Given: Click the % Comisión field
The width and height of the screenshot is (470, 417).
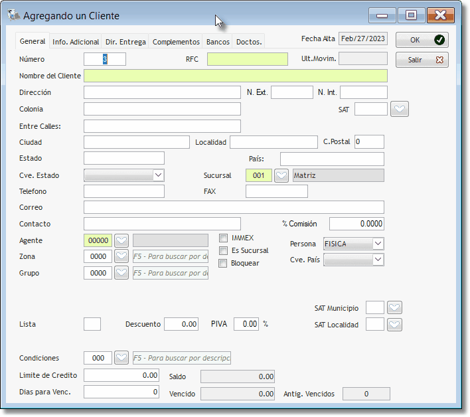Looking at the screenshot, I should click(356, 224).
